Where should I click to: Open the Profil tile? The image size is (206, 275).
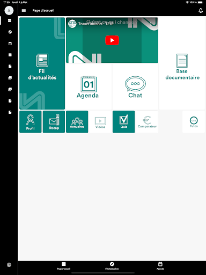[x=31, y=122]
